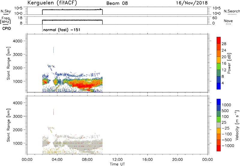This screenshot has width=240, height=166.
Task: Click '04:00' on the time axis
Action: click(57, 160)
